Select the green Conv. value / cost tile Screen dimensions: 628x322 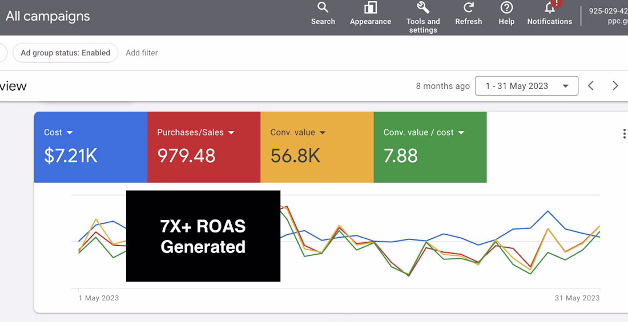430,147
